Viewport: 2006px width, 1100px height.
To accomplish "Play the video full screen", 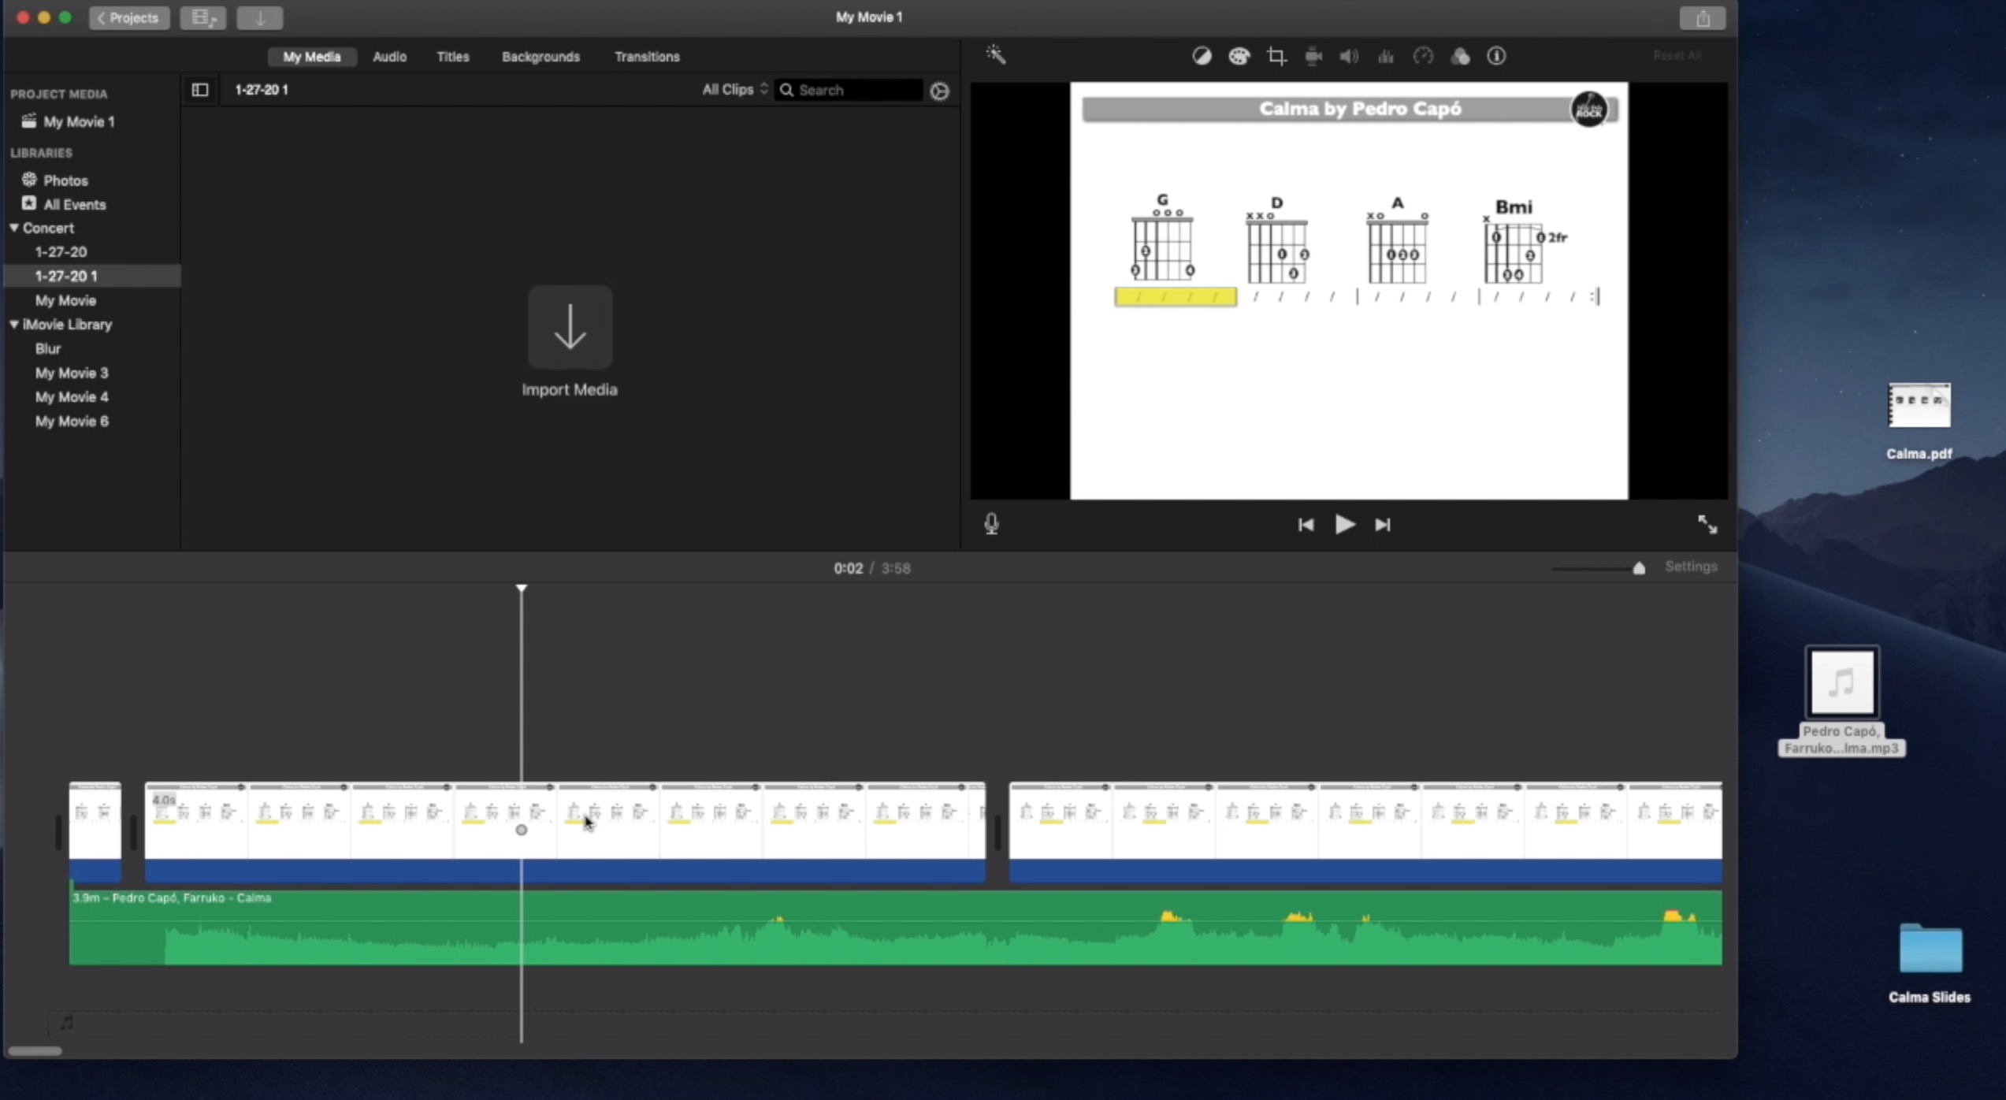I will click(x=1707, y=523).
